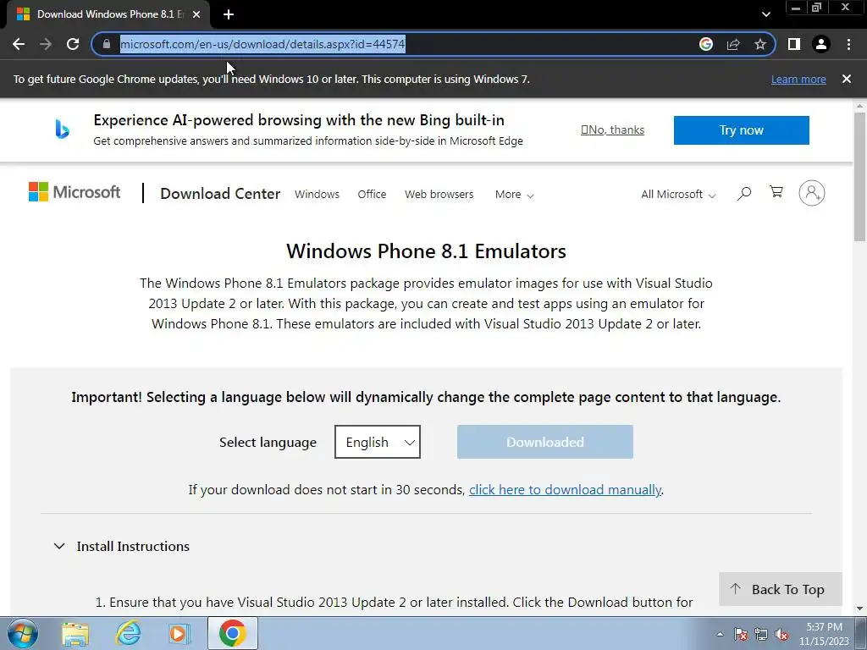Bookmark this page with the star
The image size is (867, 650).
click(760, 44)
